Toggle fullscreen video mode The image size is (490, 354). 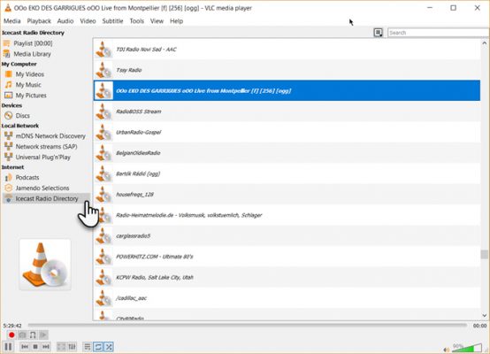point(61,347)
